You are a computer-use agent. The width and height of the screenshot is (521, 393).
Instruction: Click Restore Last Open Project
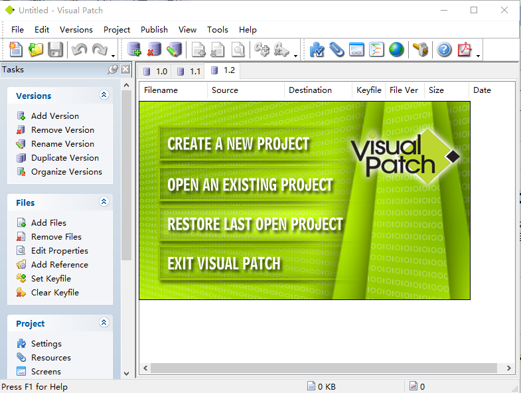255,224
